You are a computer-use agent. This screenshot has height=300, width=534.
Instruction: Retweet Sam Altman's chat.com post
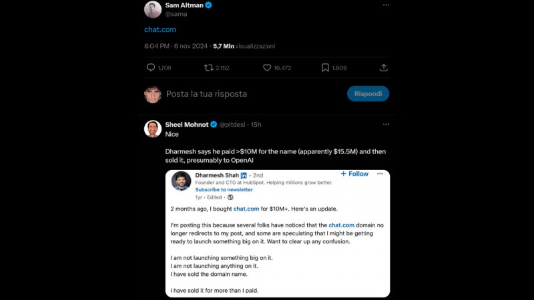209,67
